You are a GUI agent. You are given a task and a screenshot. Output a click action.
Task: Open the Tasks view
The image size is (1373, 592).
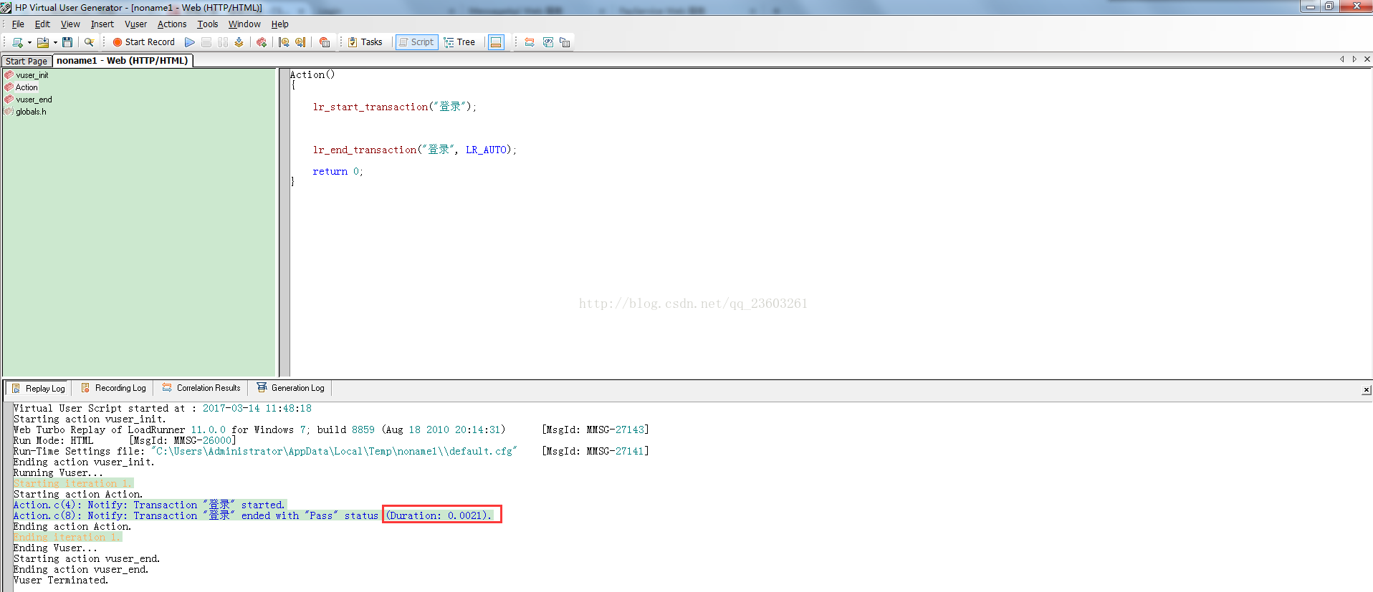[365, 42]
